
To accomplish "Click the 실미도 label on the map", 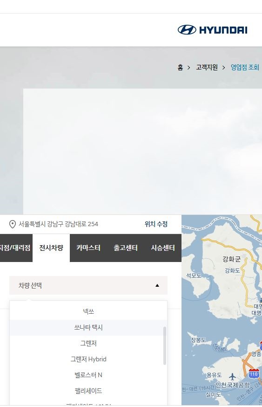I will pyautogui.click(x=213, y=395).
